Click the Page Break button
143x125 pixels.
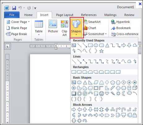tap(16, 34)
